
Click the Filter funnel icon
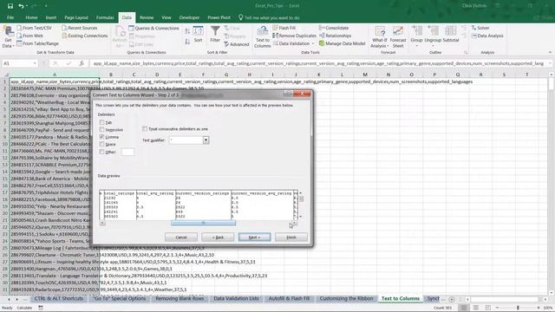coord(215,35)
